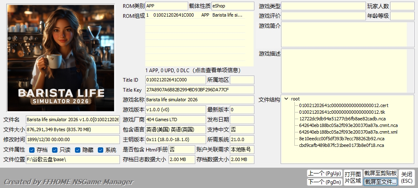Select 12722dc9db94a51277cb6fb8ae82cadb.nca file
418x188 pixels.
pyautogui.click(x=341, y=119)
